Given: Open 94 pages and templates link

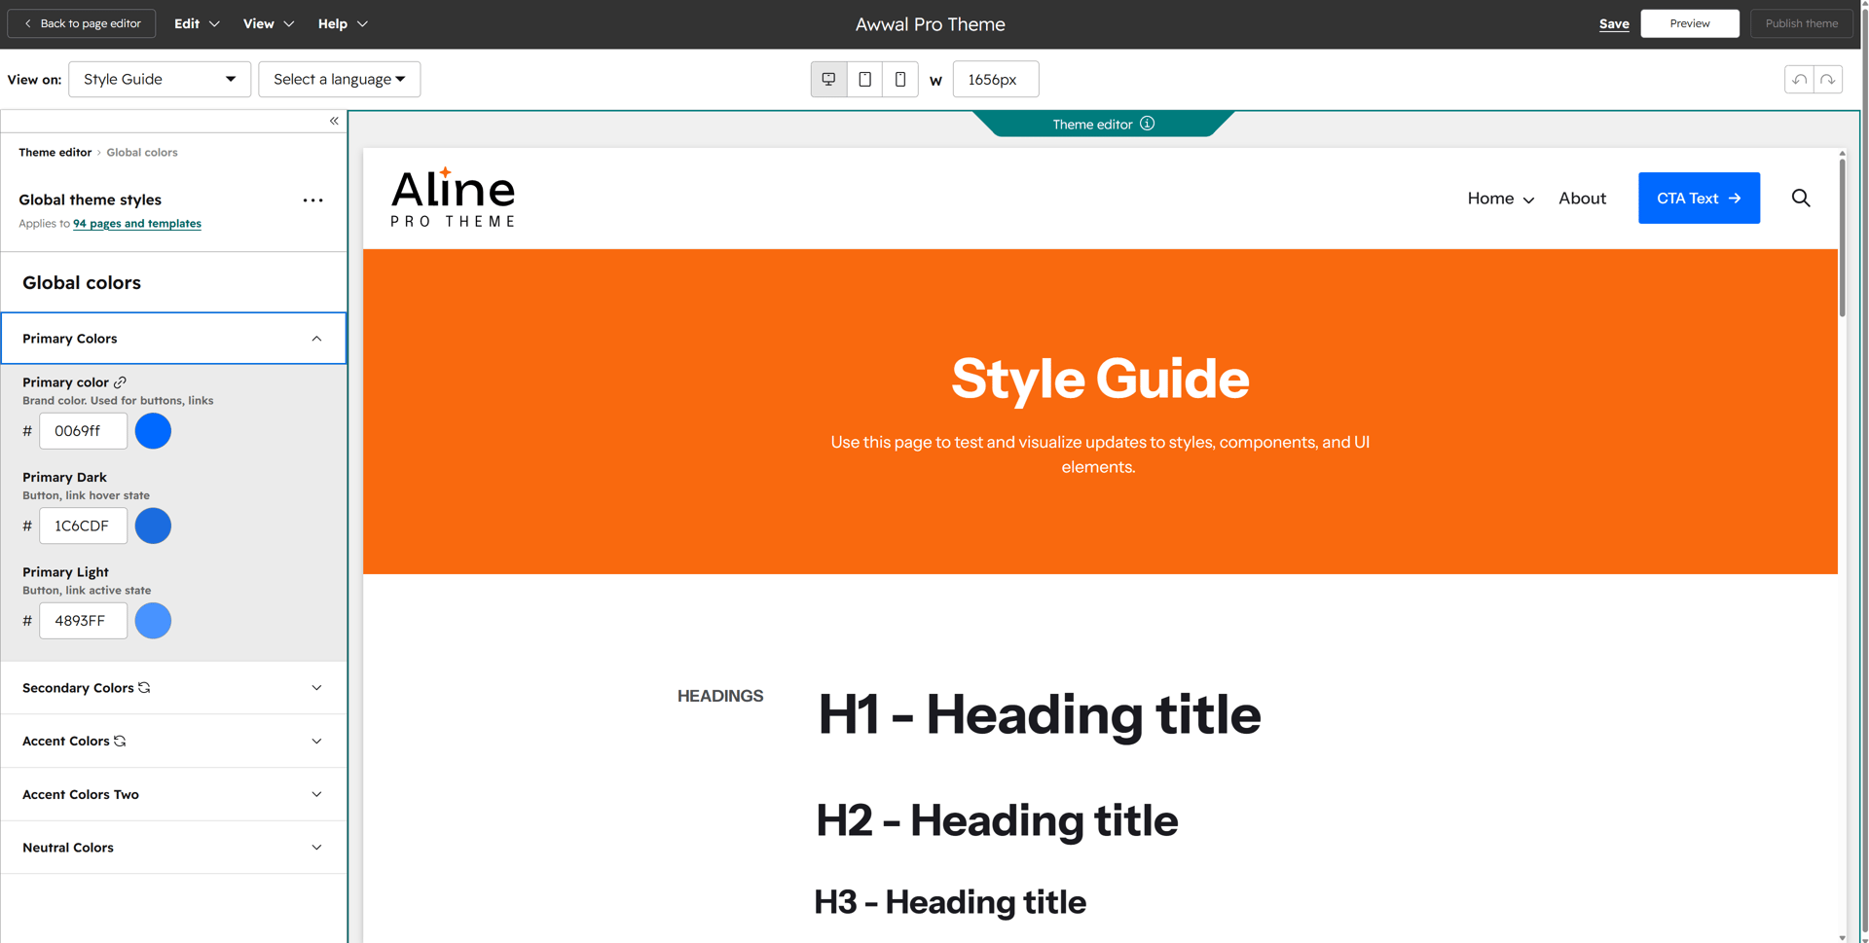Looking at the screenshot, I should (137, 224).
